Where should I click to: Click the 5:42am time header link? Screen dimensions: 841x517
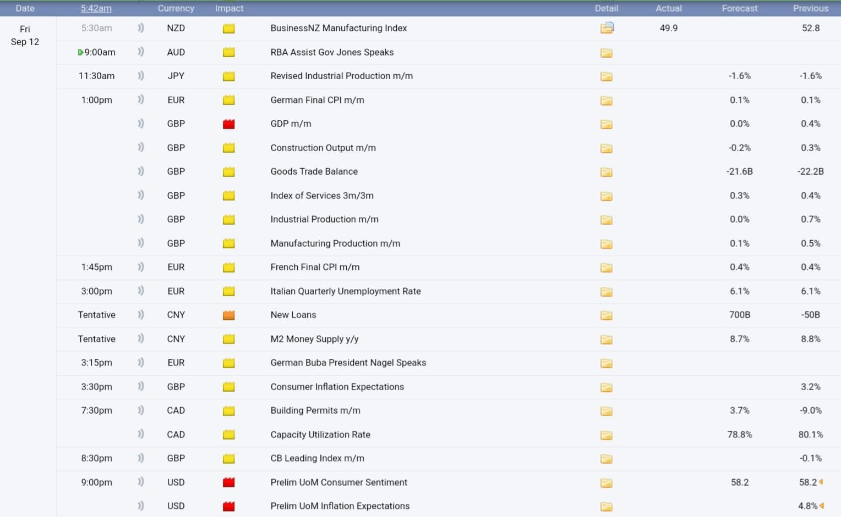[x=96, y=8]
